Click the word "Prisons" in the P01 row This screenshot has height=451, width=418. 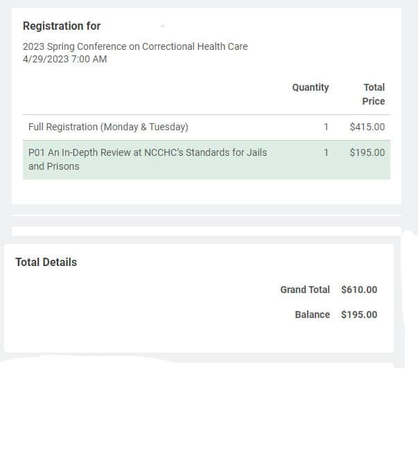tap(63, 166)
